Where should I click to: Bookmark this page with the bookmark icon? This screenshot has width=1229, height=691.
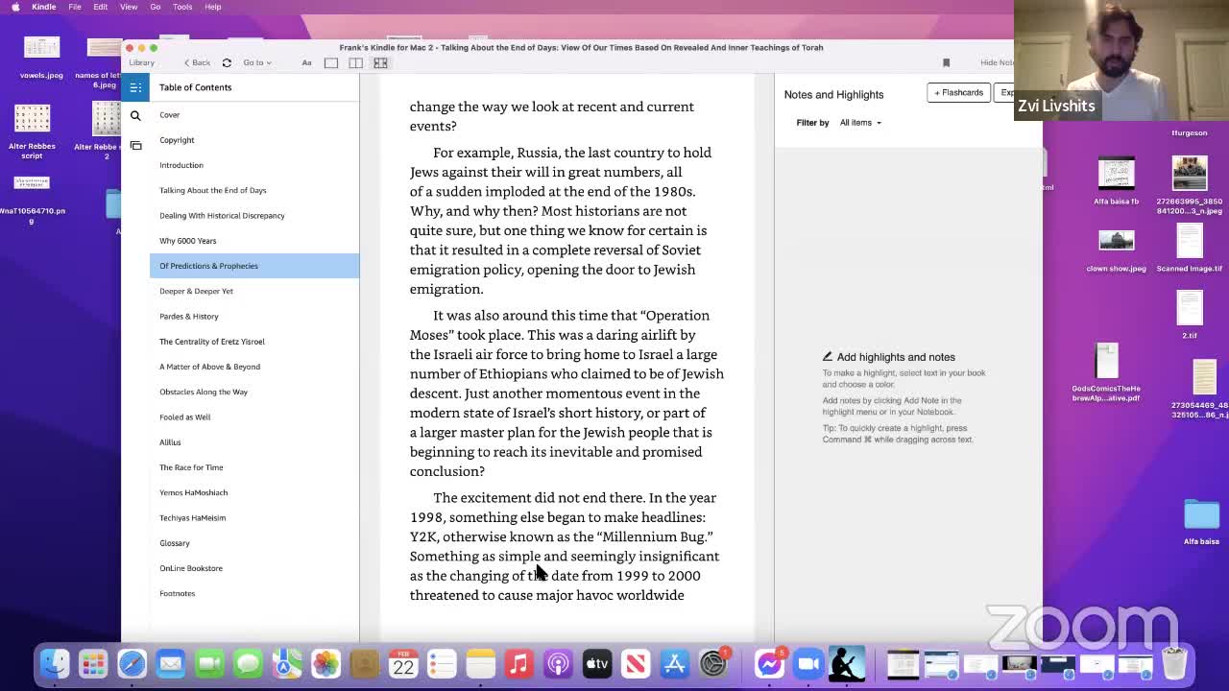pos(946,63)
